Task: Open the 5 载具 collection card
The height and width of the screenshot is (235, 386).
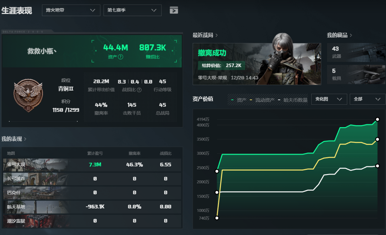Action: 356,74
